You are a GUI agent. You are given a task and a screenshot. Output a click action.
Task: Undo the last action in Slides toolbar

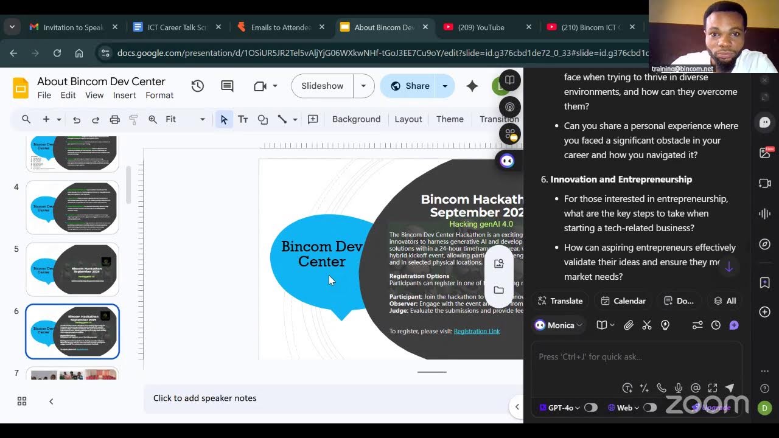pyautogui.click(x=77, y=119)
